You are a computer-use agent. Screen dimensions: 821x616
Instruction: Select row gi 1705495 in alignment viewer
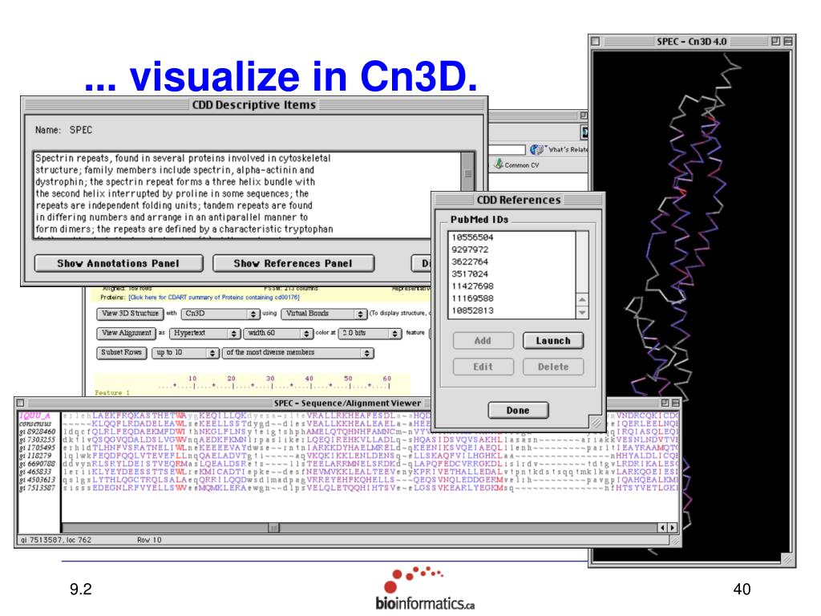tap(37, 448)
